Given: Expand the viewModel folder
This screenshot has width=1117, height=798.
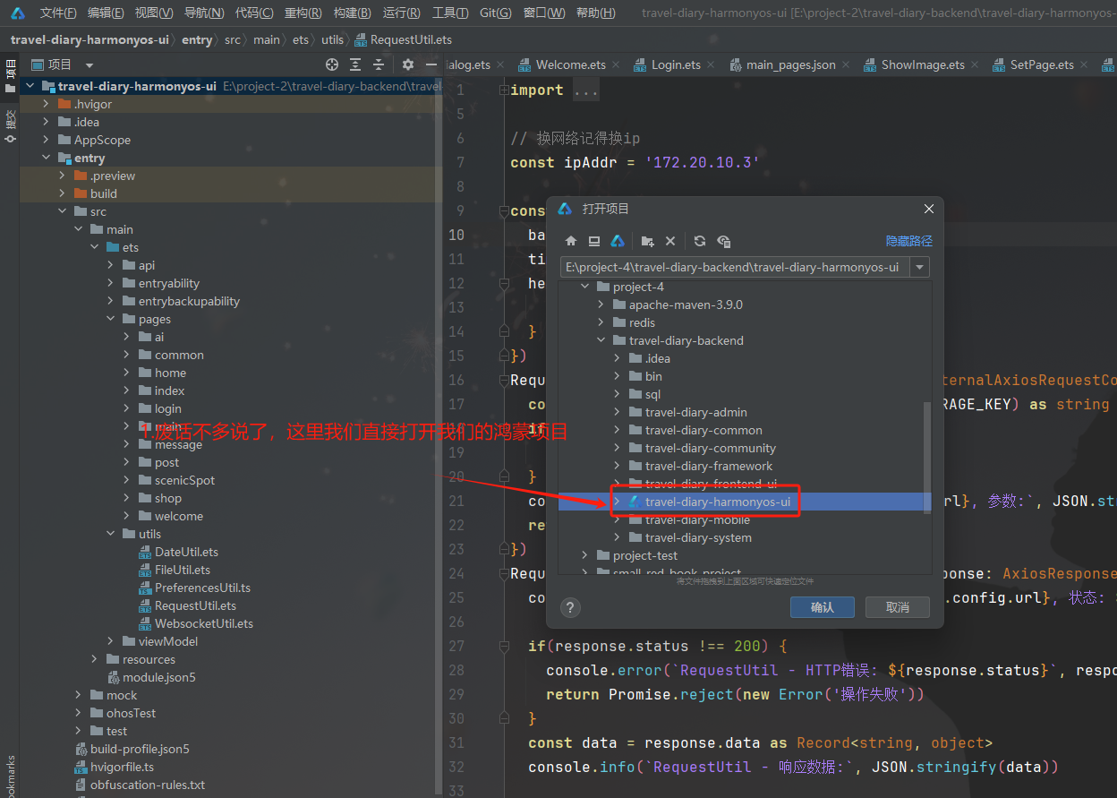Looking at the screenshot, I should (111, 641).
